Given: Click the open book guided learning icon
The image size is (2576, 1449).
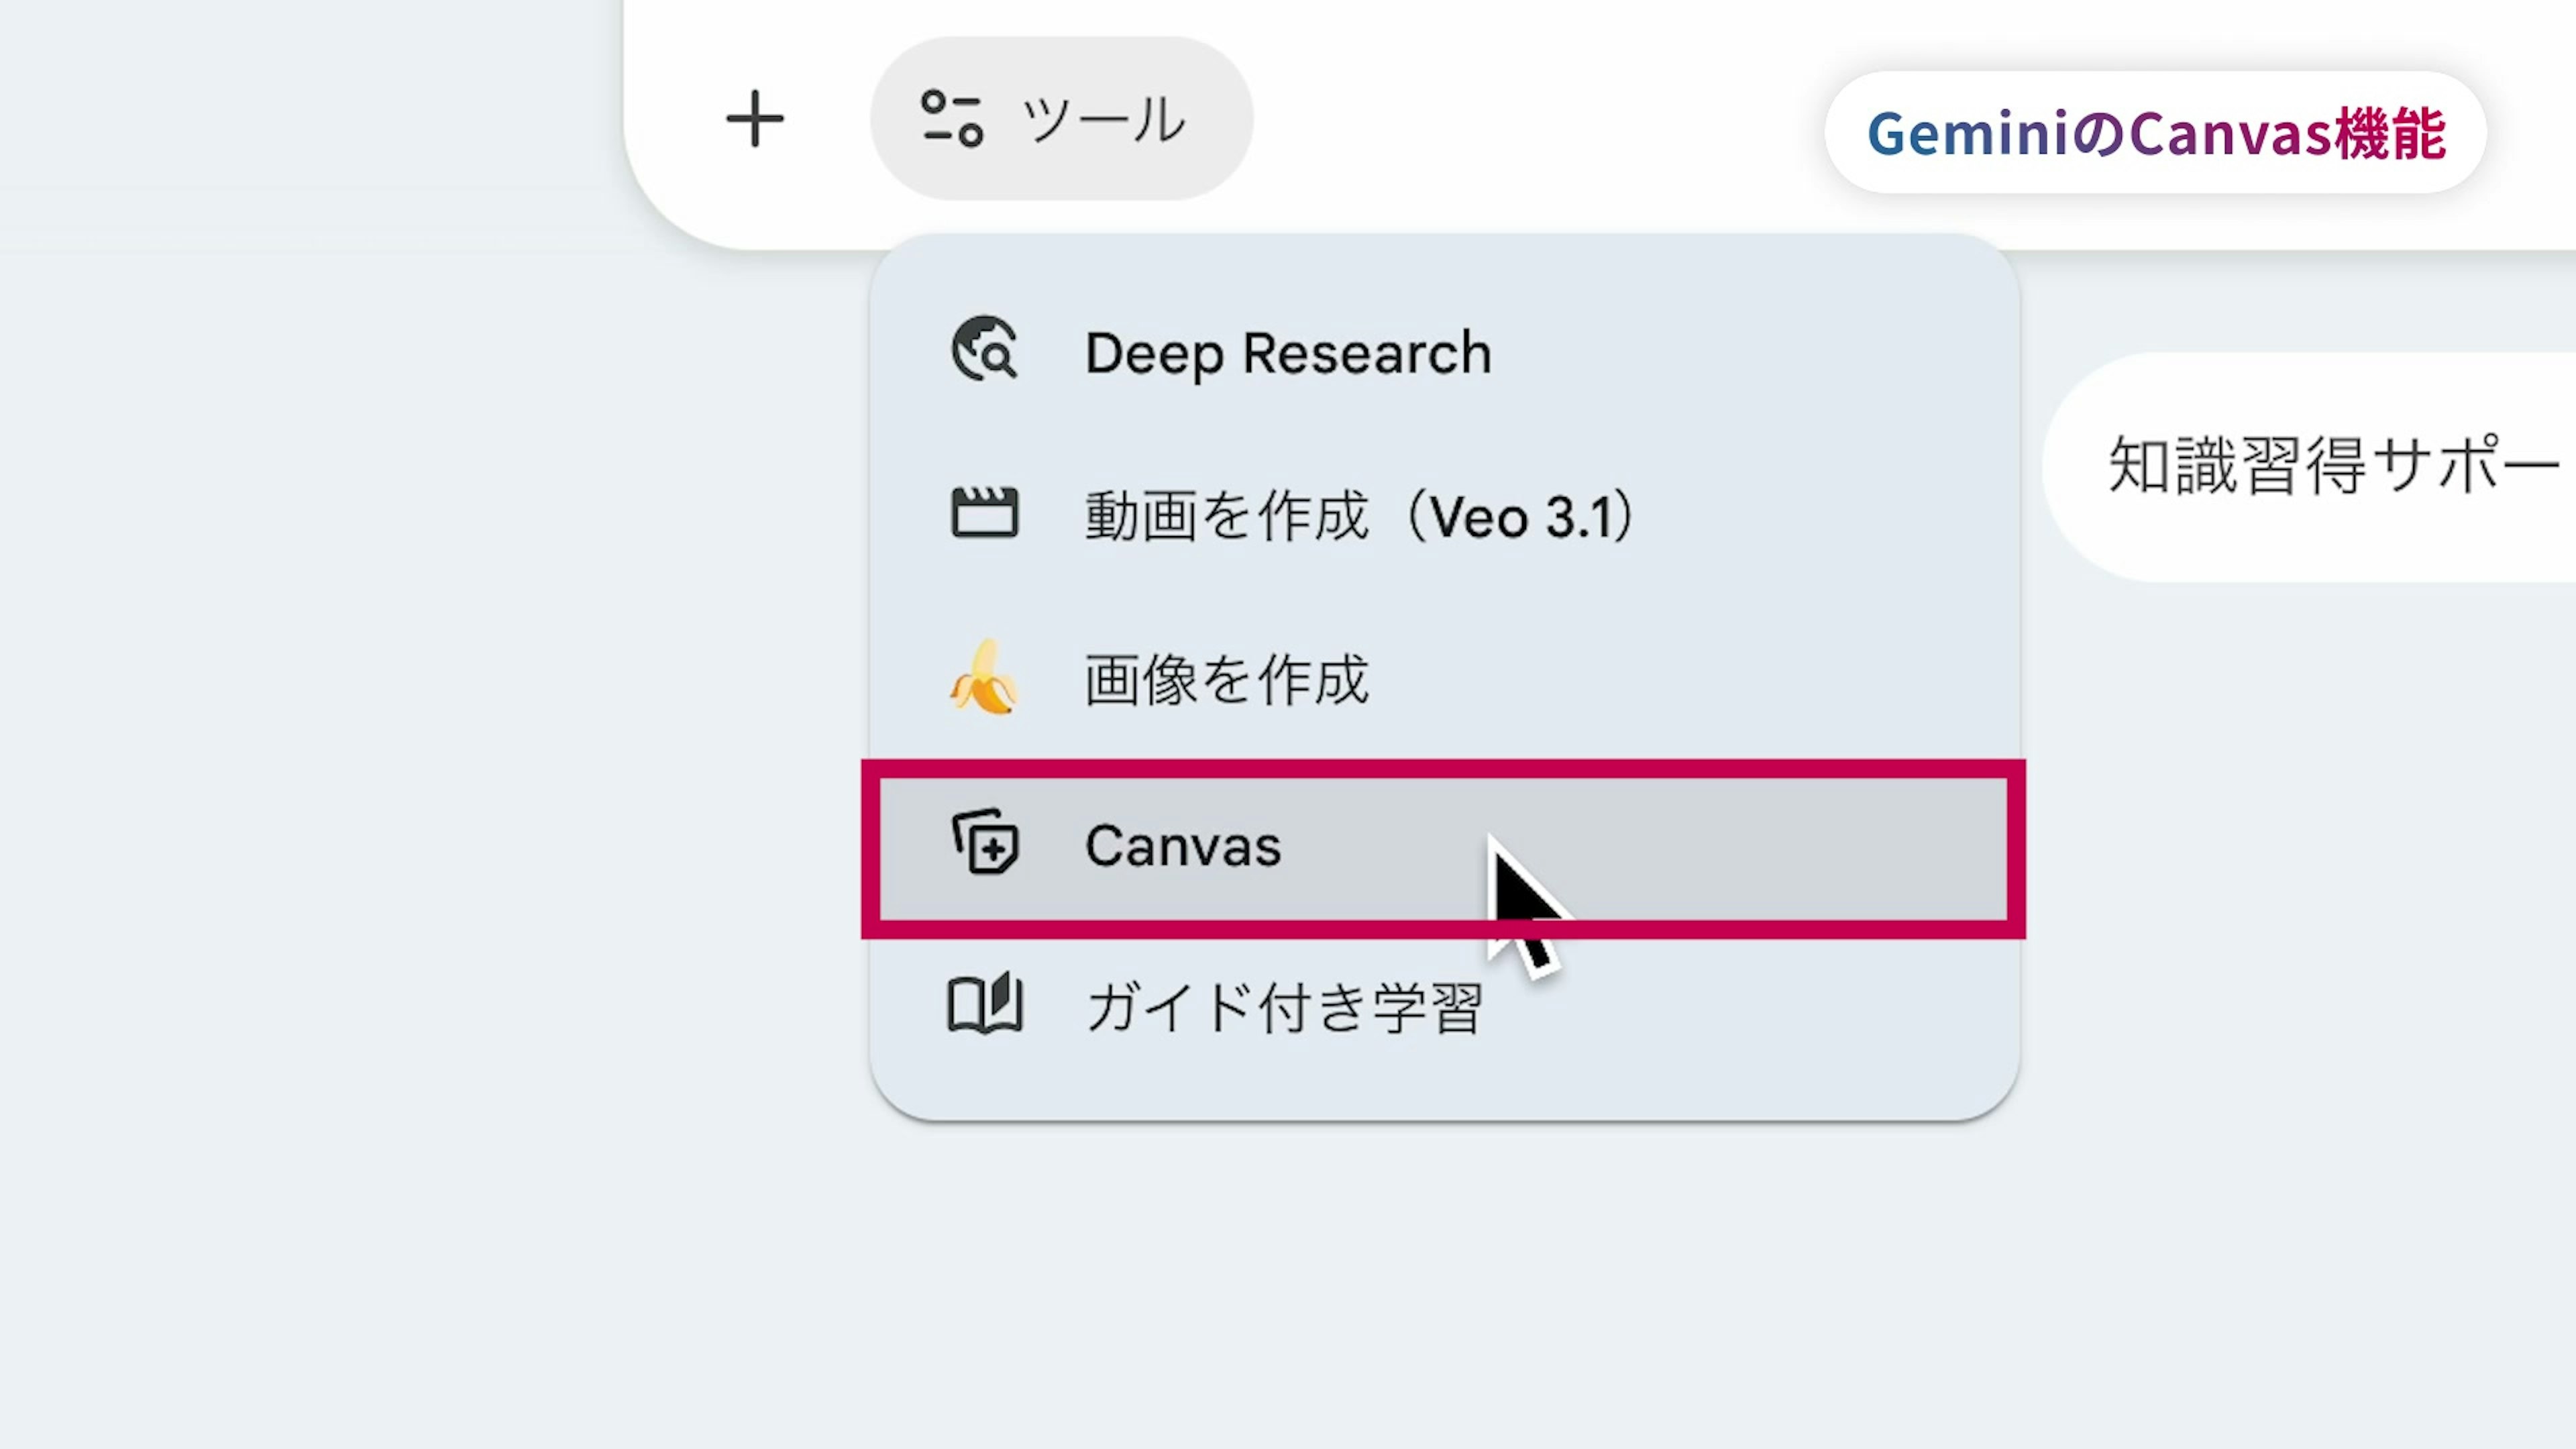Looking at the screenshot, I should pyautogui.click(x=984, y=1004).
